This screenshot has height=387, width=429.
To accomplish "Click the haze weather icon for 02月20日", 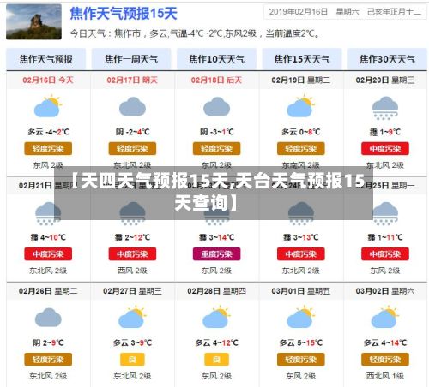I will point(385,108).
